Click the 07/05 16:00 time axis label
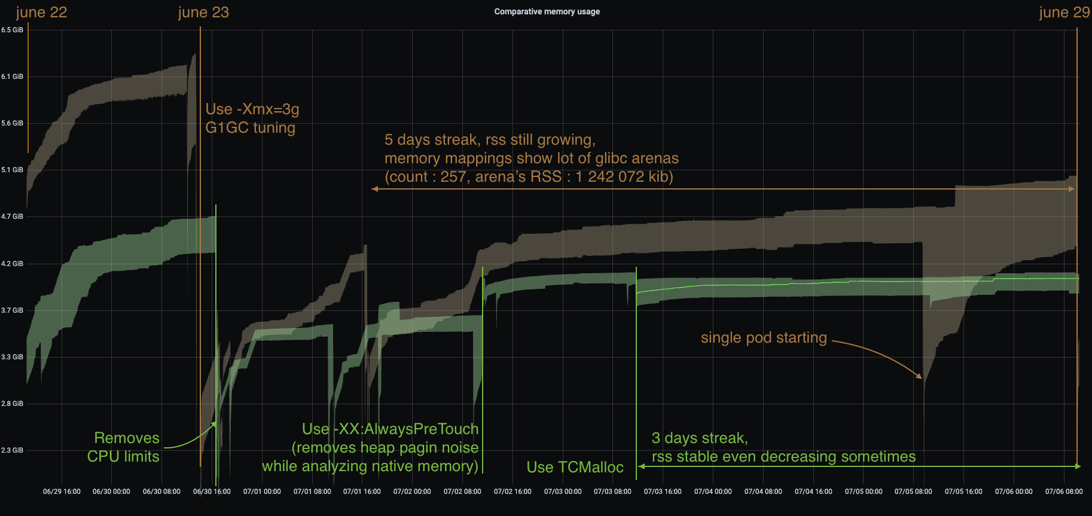Screen dimensions: 1092x516 pos(963,491)
